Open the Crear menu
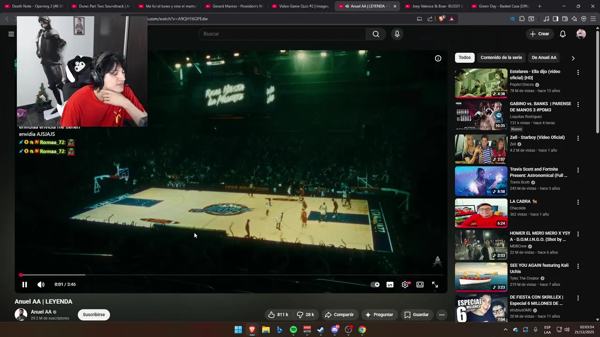The width and height of the screenshot is (600, 337). point(539,34)
